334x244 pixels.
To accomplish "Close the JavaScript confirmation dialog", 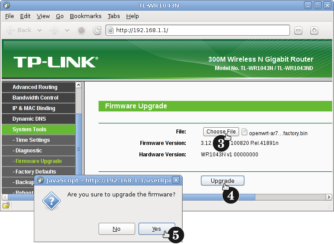I will pos(176,181).
